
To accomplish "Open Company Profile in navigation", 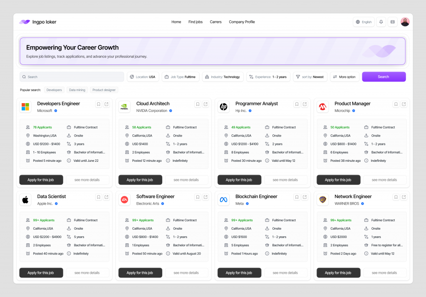I will (x=242, y=22).
